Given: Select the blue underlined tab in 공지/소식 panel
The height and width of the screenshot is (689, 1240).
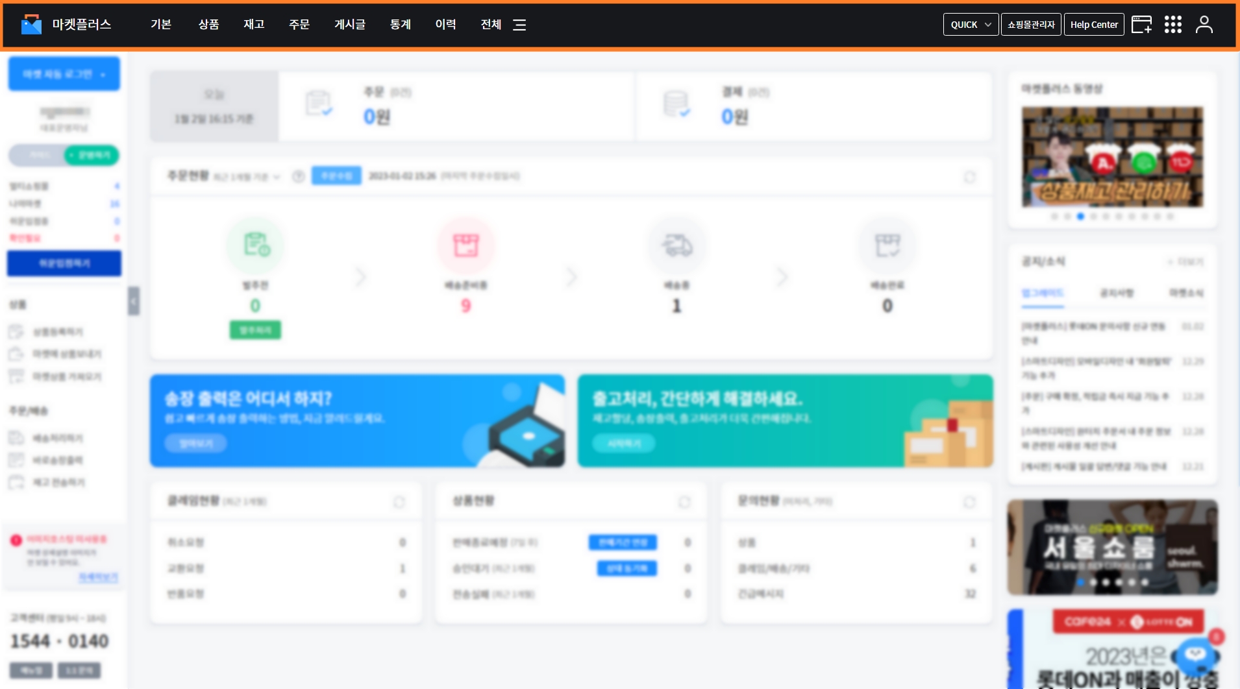Looking at the screenshot, I should point(1043,294).
